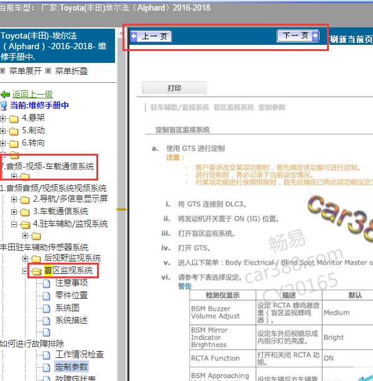Click document icon beside 系统描述
Screen dimensions: 373x381
pos(47,321)
